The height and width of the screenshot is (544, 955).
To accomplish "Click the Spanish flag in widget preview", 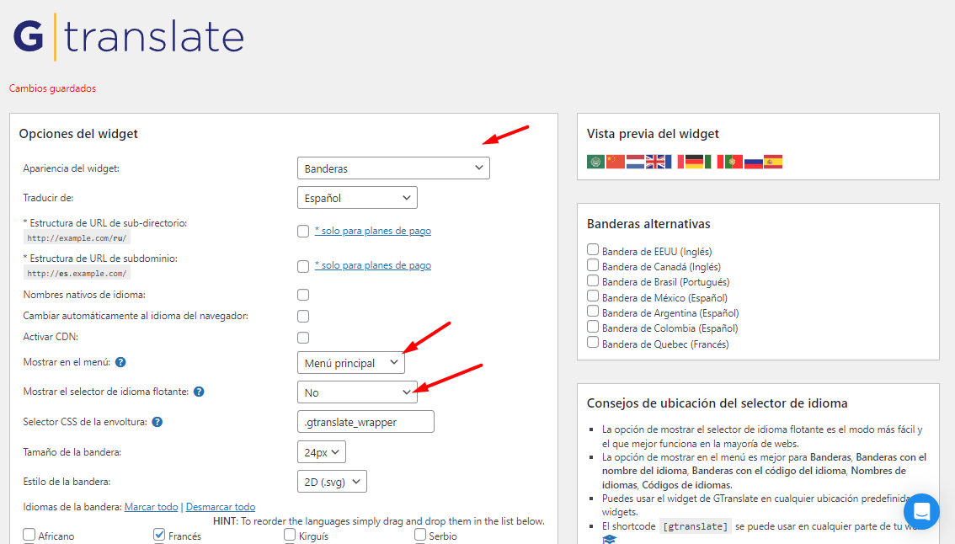I will (x=773, y=162).
